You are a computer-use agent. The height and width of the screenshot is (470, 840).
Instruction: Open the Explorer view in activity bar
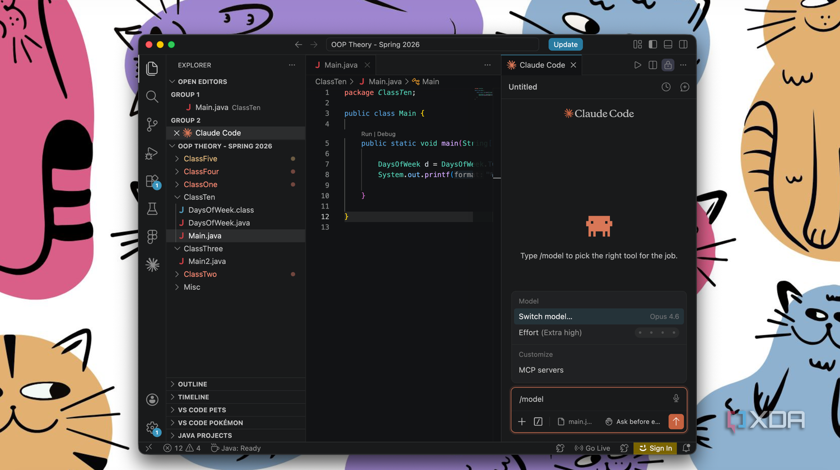click(152, 68)
